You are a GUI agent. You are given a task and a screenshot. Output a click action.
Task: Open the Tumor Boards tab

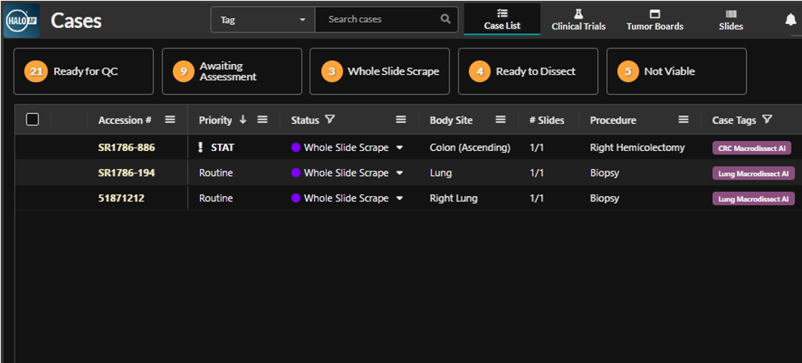coord(655,20)
